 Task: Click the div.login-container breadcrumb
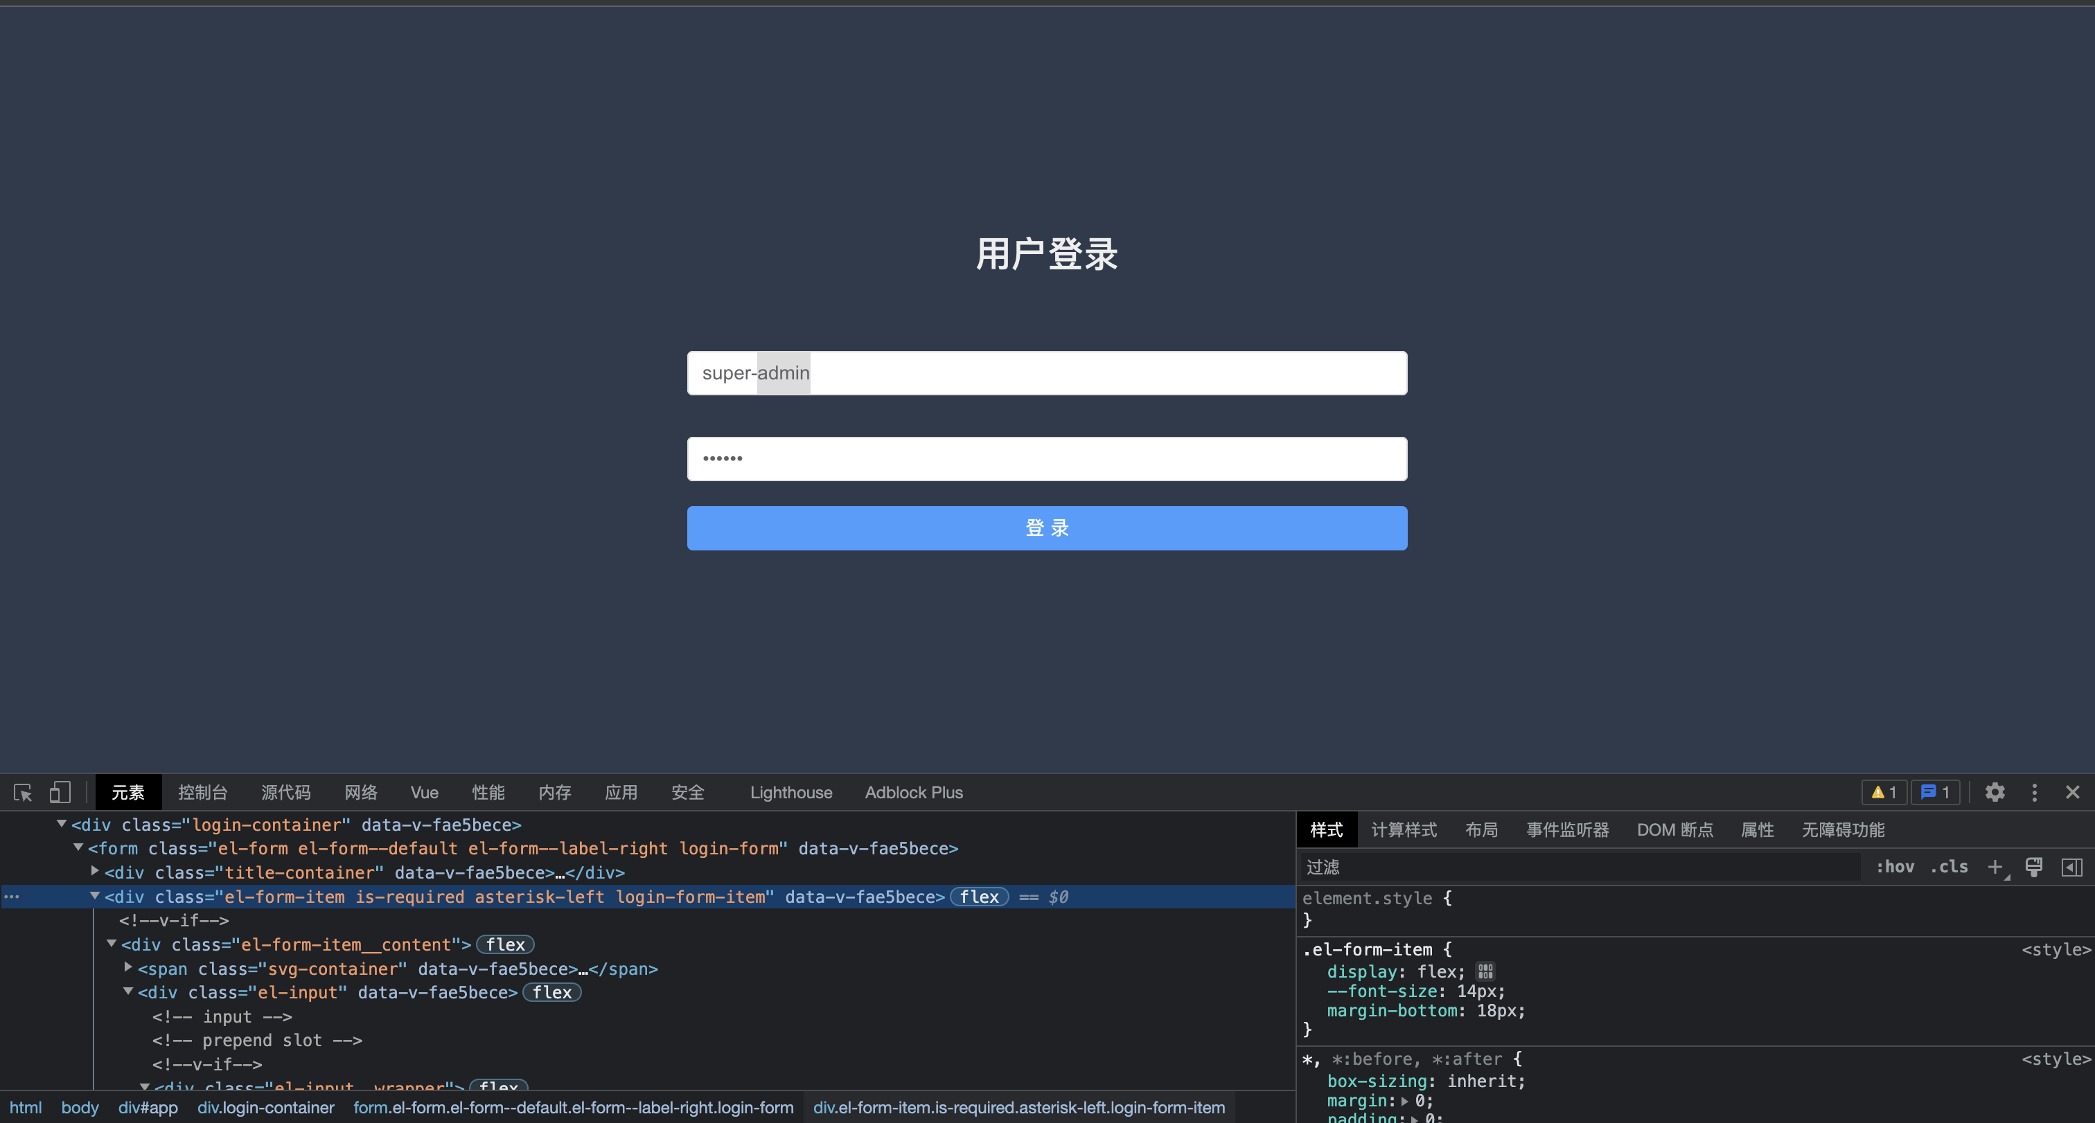(266, 1108)
